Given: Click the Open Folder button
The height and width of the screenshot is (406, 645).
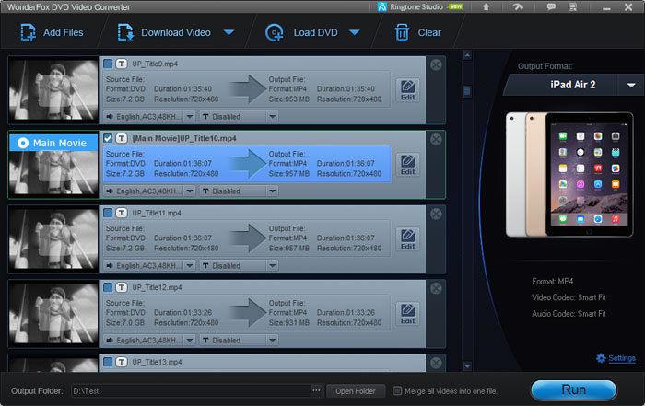Looking at the screenshot, I should (356, 390).
